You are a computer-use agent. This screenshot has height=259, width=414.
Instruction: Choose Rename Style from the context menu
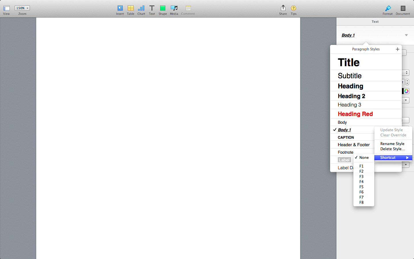392,144
